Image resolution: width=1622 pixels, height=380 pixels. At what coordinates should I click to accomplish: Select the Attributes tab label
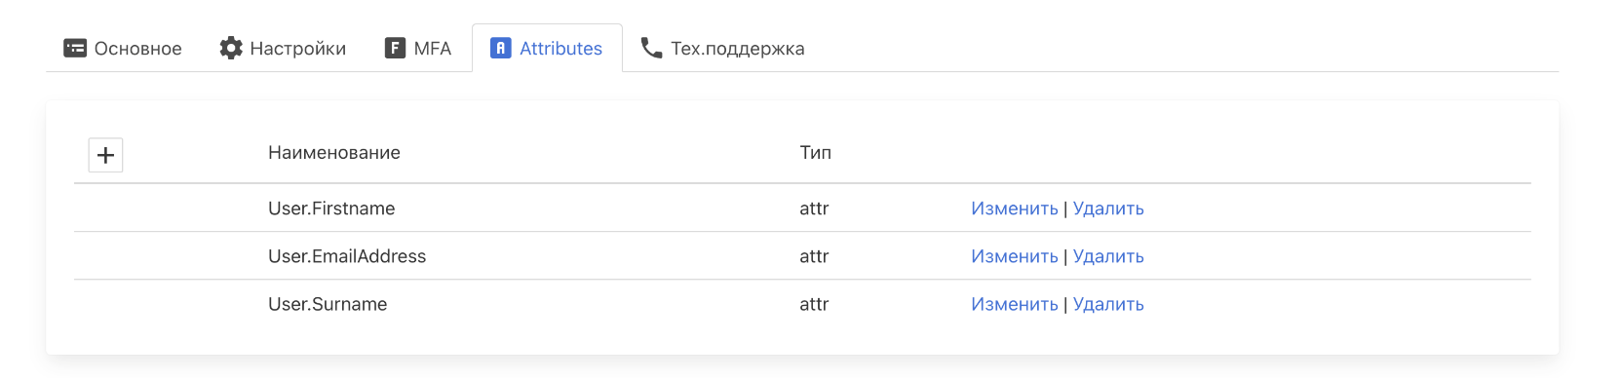560,49
